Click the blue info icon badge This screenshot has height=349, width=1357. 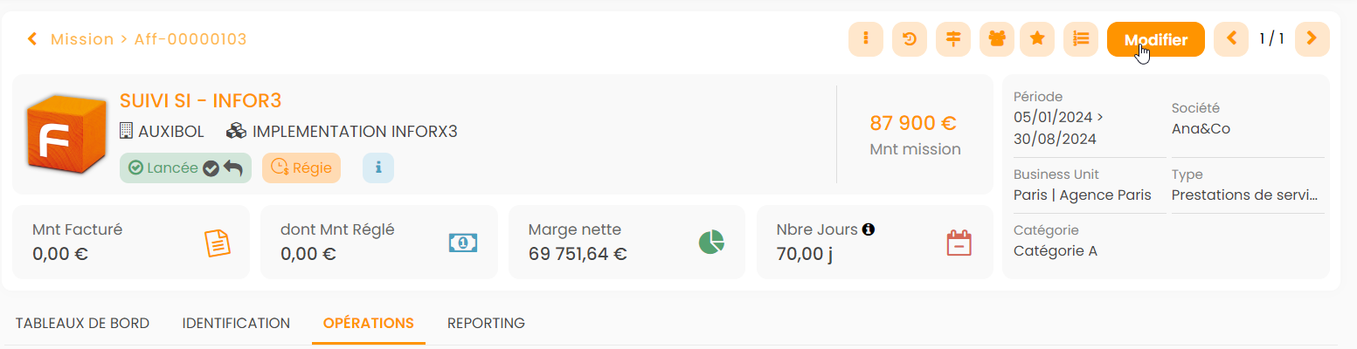pos(378,168)
